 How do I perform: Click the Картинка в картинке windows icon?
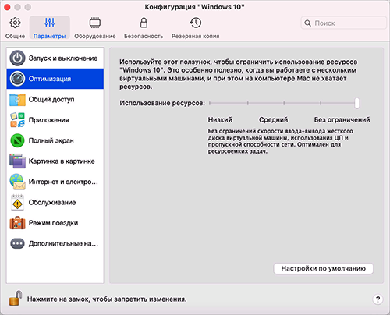pyautogui.click(x=17, y=161)
